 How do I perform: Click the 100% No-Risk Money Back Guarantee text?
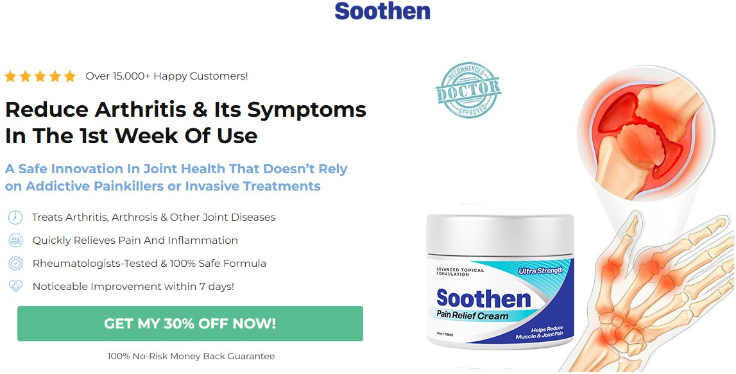click(x=191, y=356)
